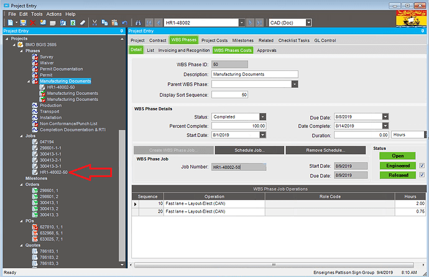
Task: Click the green Engineered status button
Action: click(398, 165)
